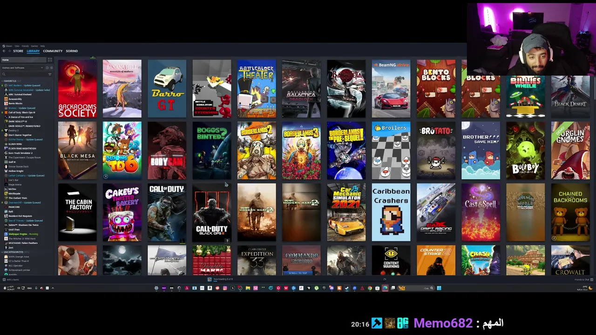This screenshot has width=596, height=335.
Task: Select the Bulb Boy game cover
Action: tap(525, 150)
